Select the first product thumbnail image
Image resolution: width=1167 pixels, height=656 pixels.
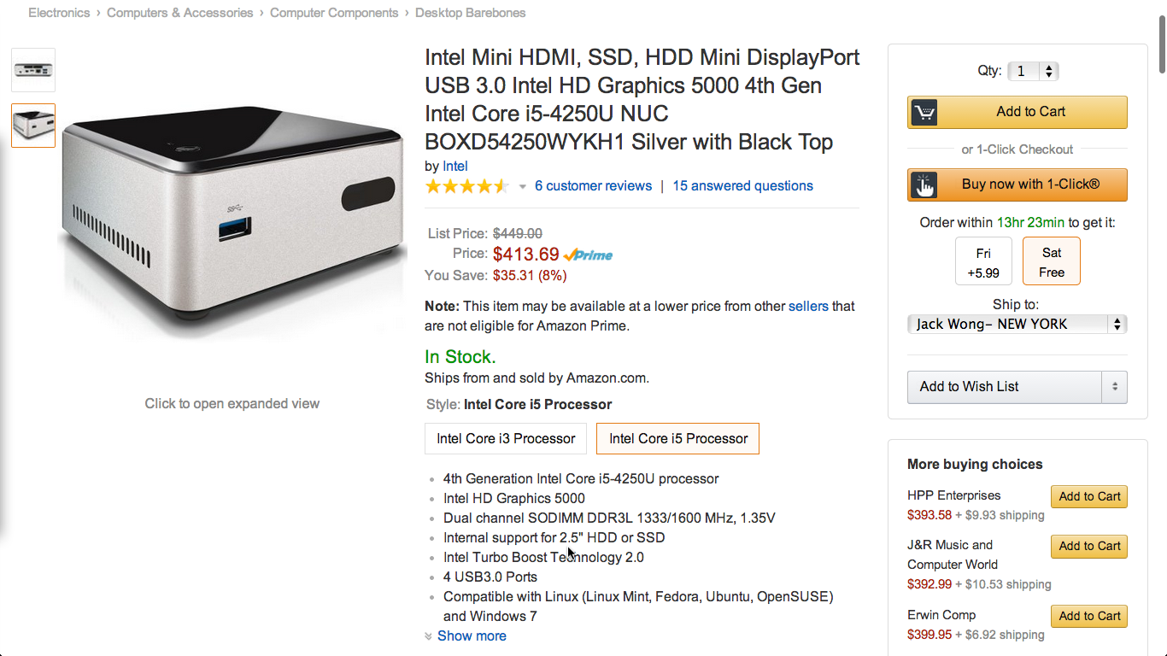click(x=33, y=70)
